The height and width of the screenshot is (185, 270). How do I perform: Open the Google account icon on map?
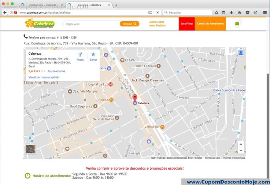(241, 53)
